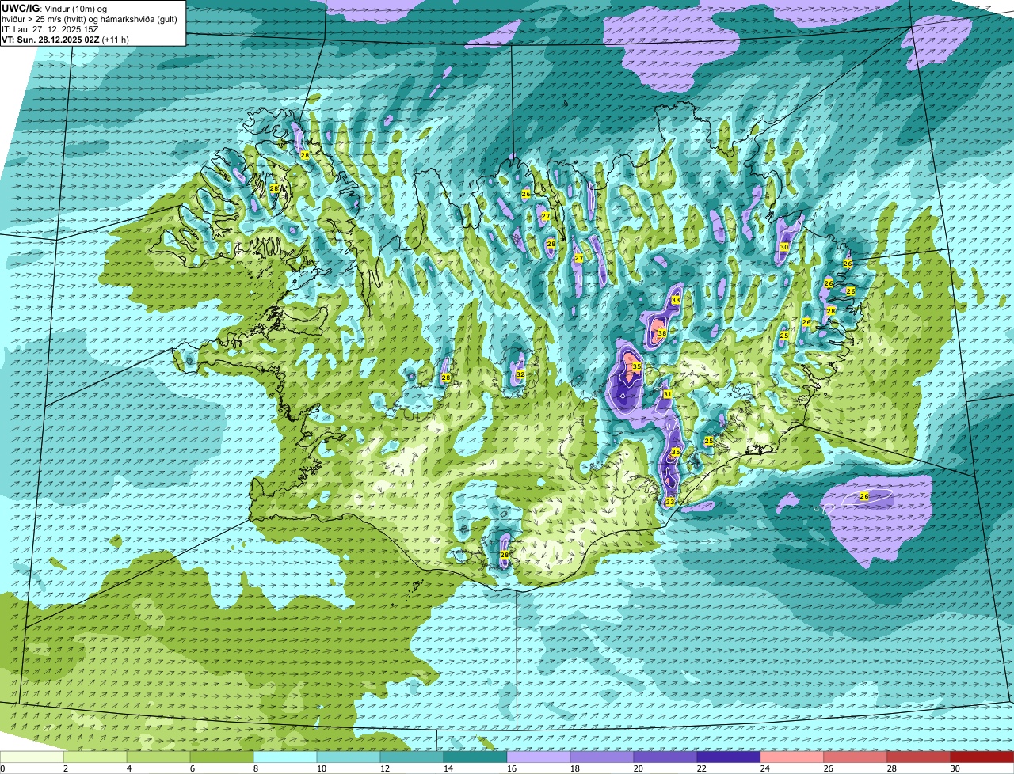The height and width of the screenshot is (774, 1014).
Task: Pick the 8–10 m/s pale cyan legend swatch
Action: click(285, 757)
